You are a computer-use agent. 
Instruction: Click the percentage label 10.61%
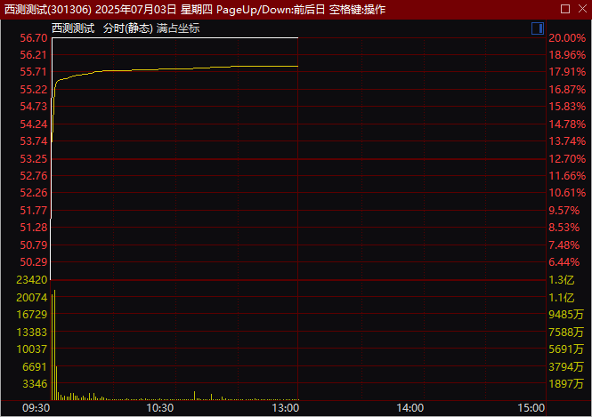pyautogui.click(x=567, y=193)
